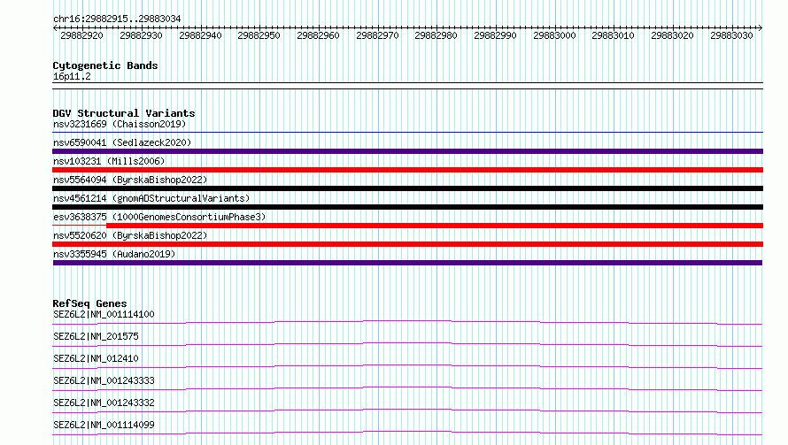
Task: Open transcript SEZ6L2|NM_001243332 label
Action: 104,403
